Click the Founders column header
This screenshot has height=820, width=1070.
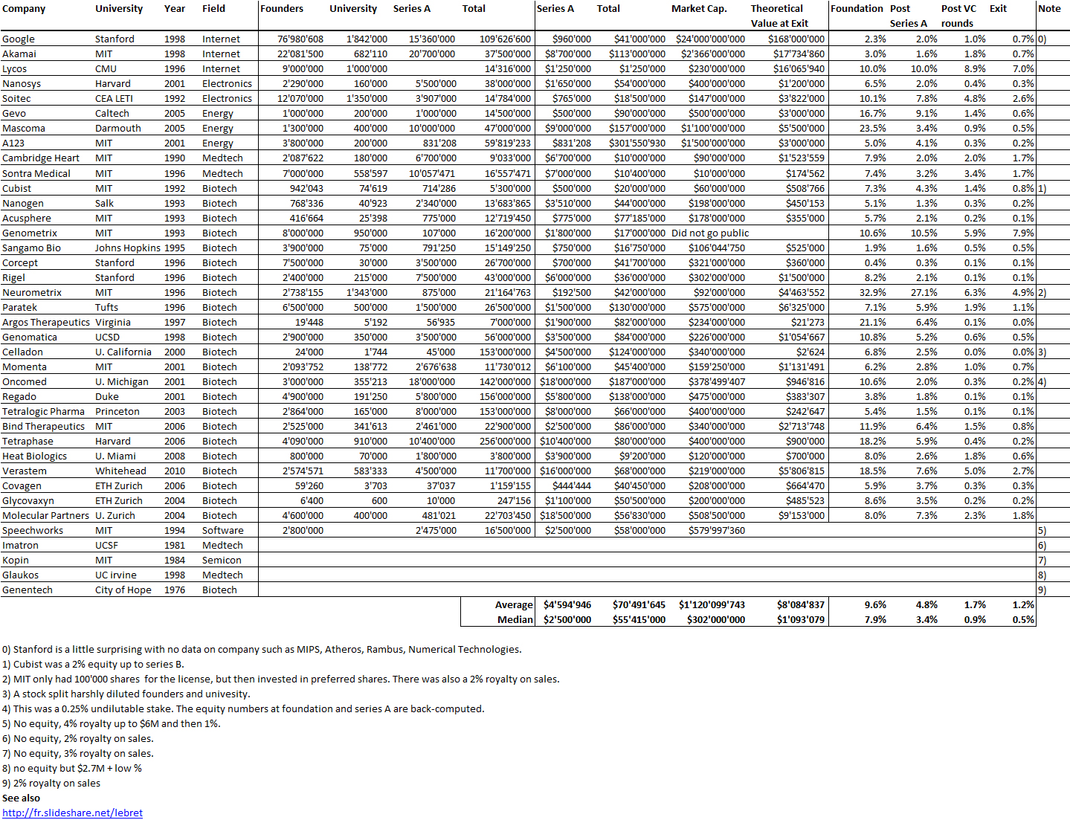pos(282,8)
